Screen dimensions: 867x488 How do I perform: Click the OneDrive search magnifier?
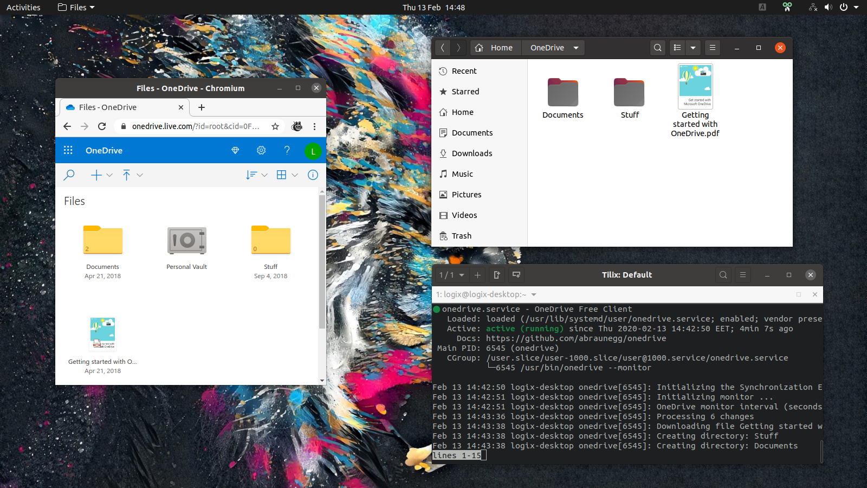[69, 175]
